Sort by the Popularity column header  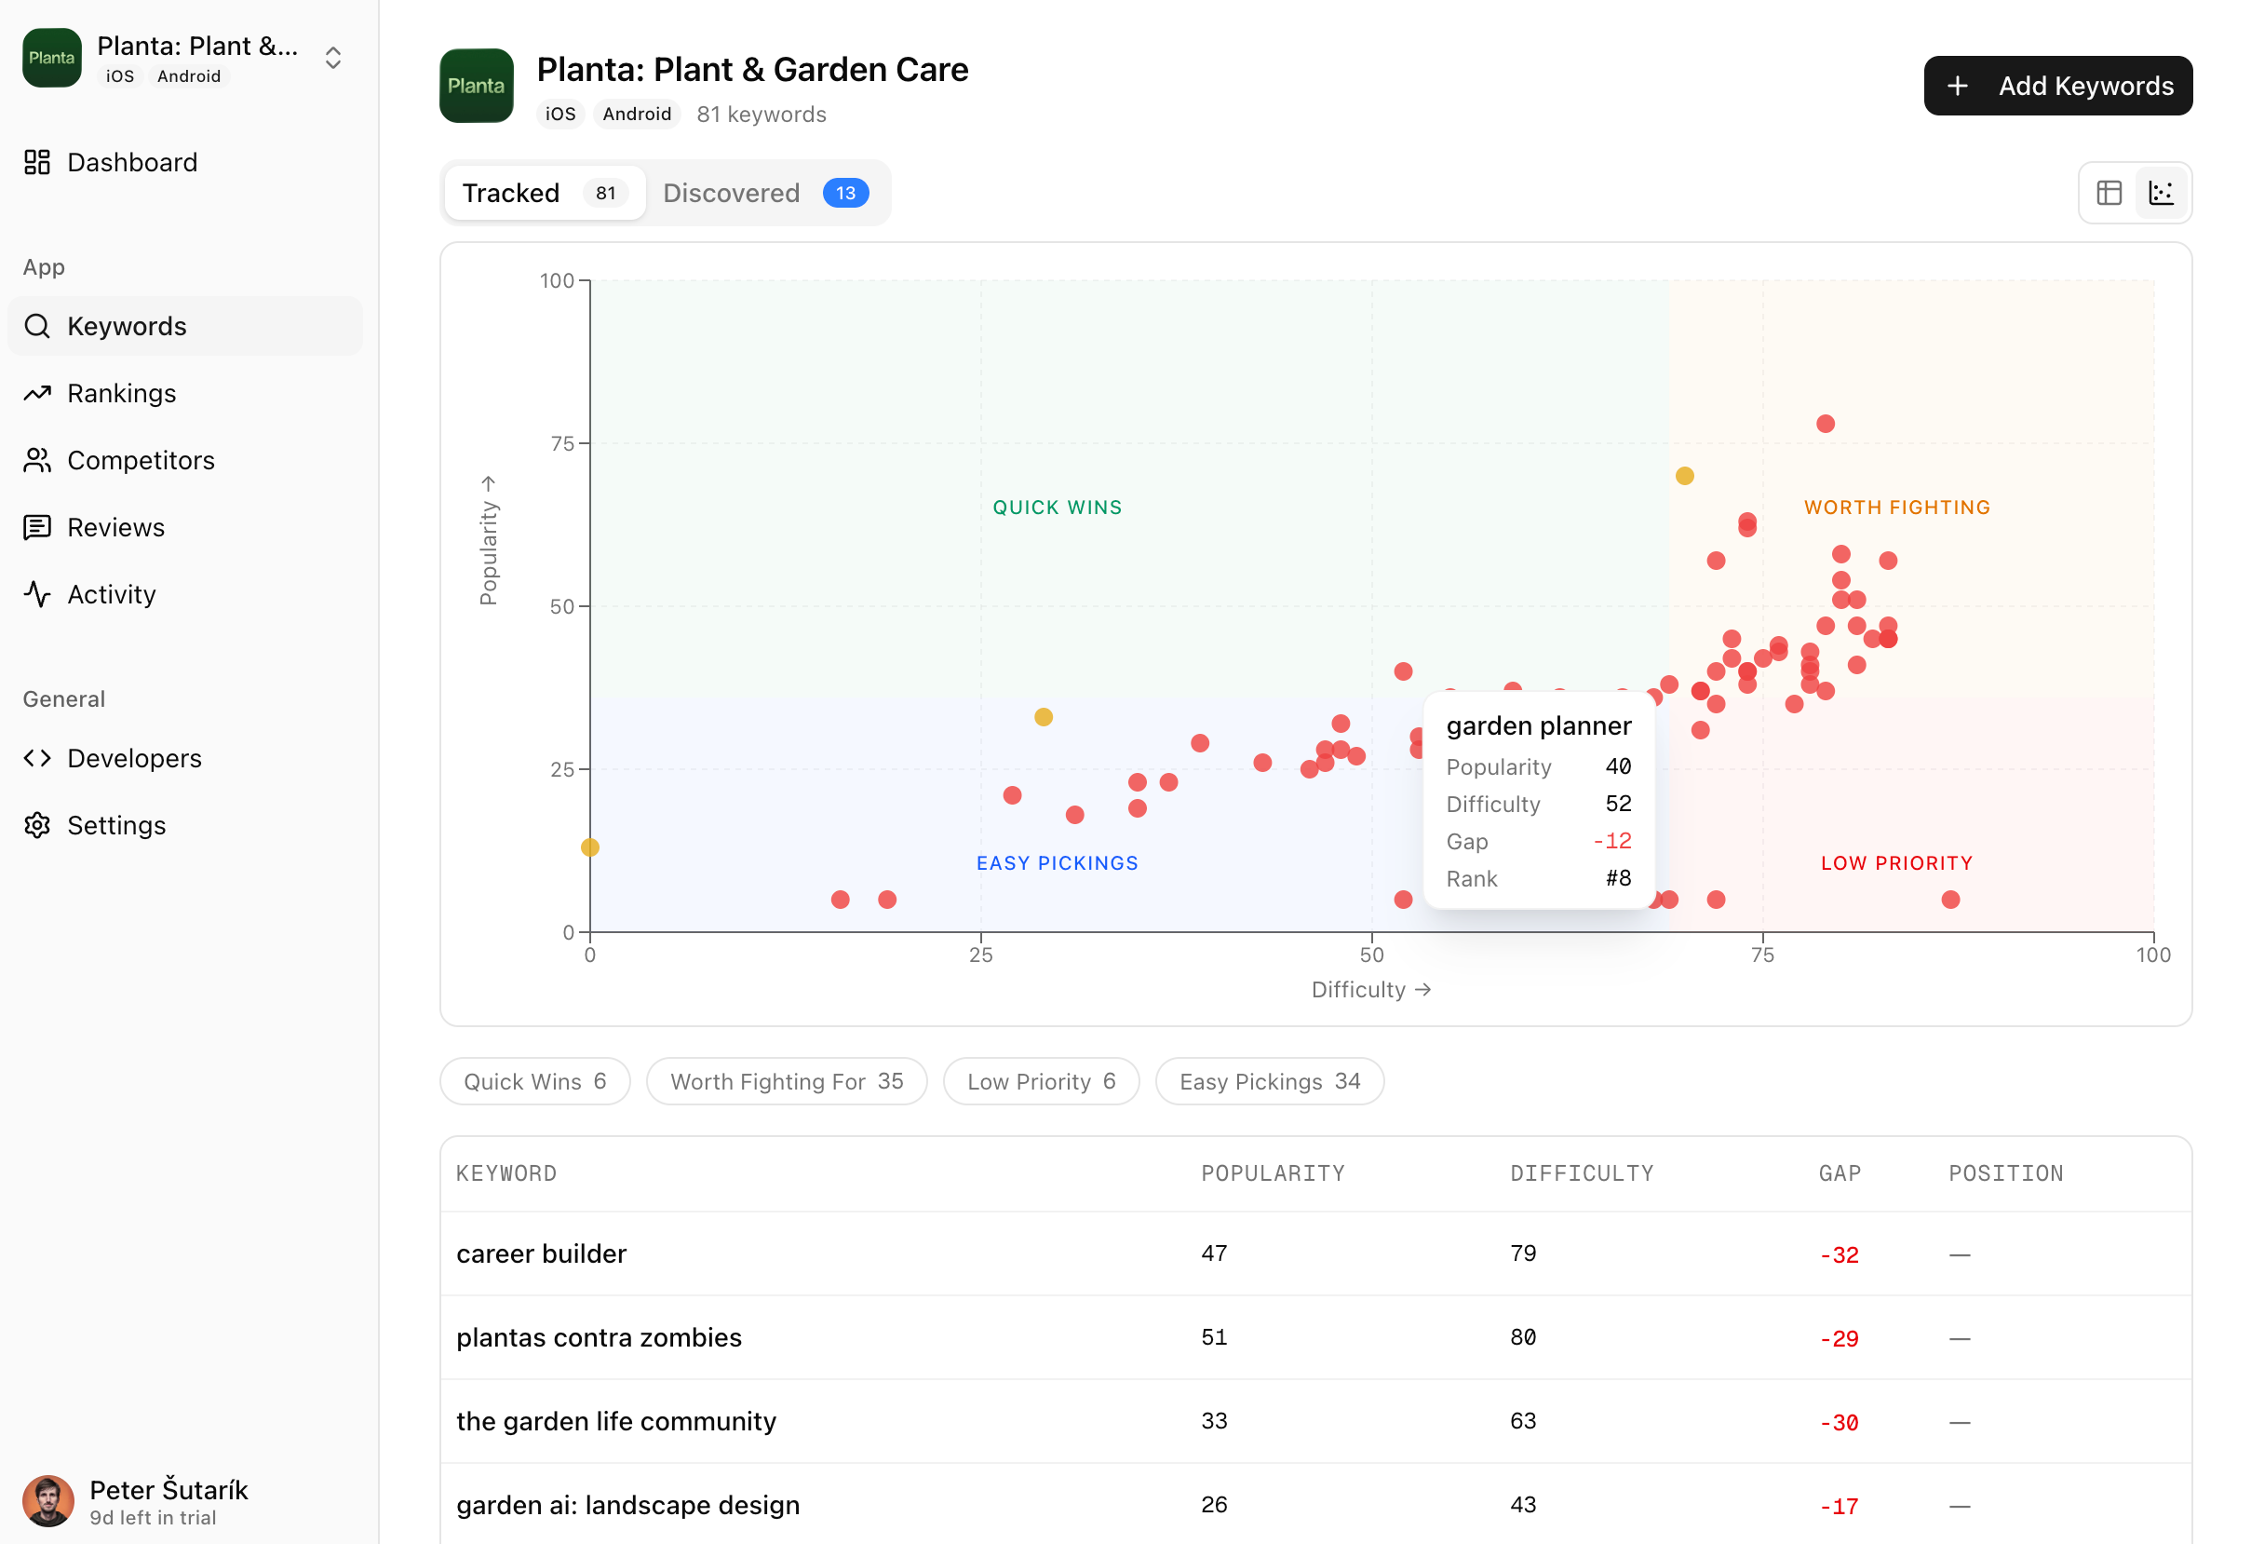1272,1173
